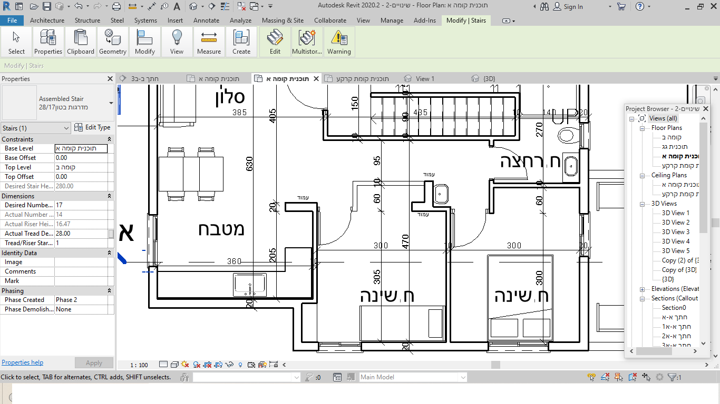Click the Properties ribbon button
Viewport: 720px width, 404px height.
[48, 42]
